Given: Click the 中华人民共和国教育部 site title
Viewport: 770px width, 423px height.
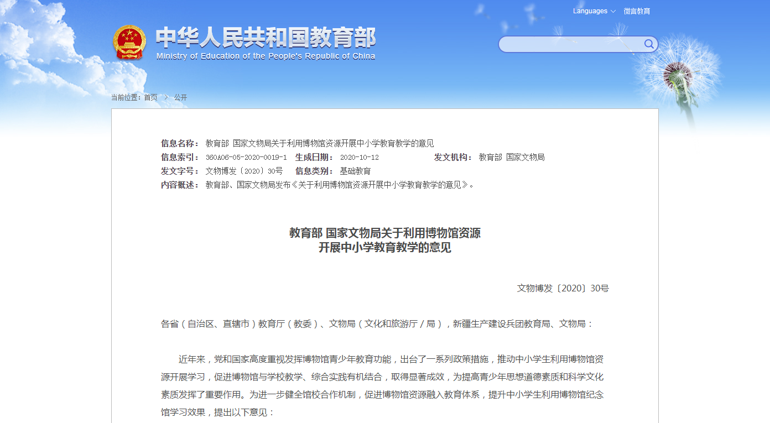Looking at the screenshot, I should click(x=266, y=38).
